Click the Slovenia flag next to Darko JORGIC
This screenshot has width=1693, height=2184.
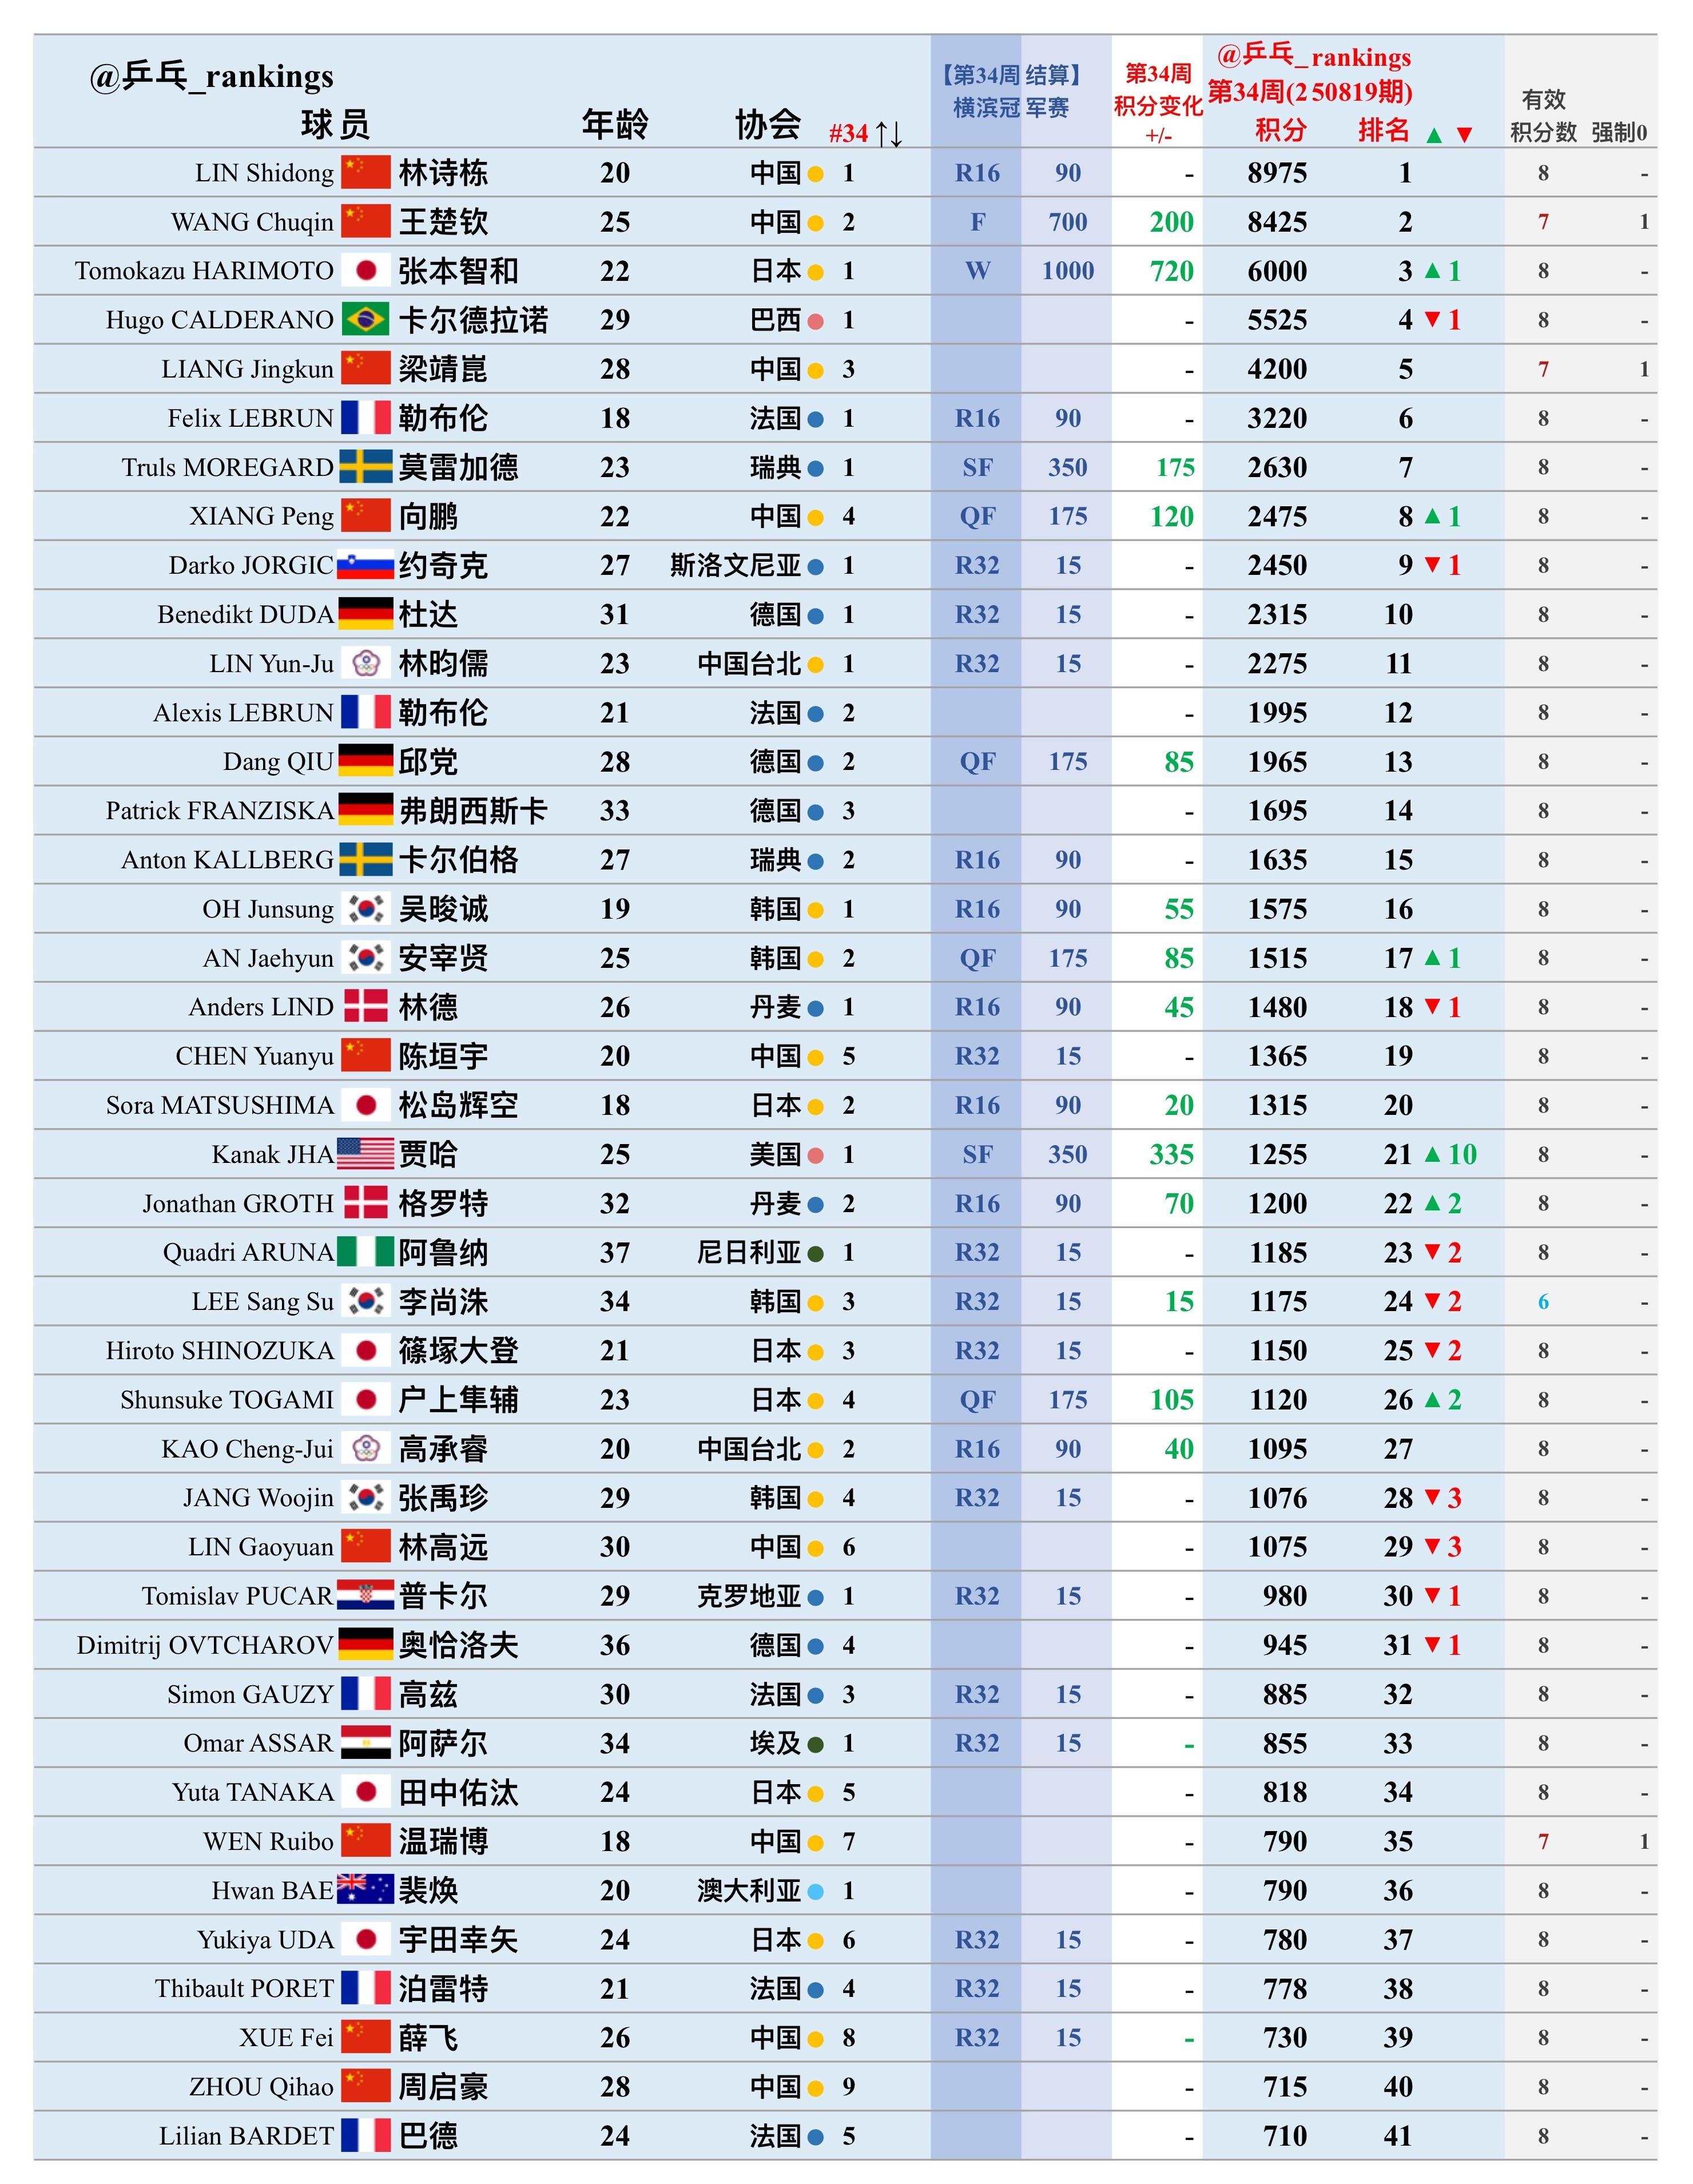click(365, 565)
